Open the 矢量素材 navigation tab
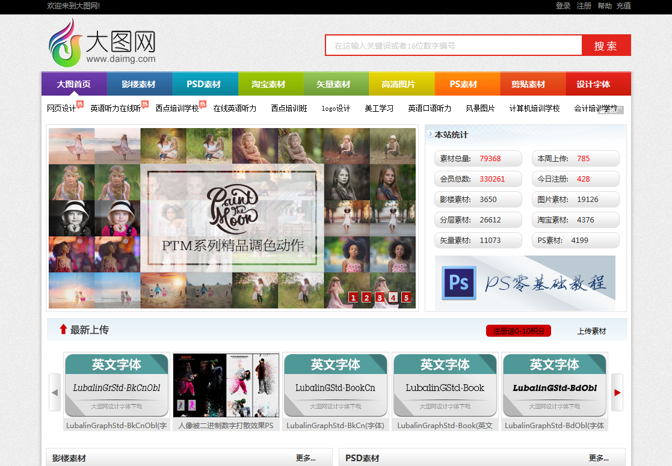The height and width of the screenshot is (466, 672). 333,84
